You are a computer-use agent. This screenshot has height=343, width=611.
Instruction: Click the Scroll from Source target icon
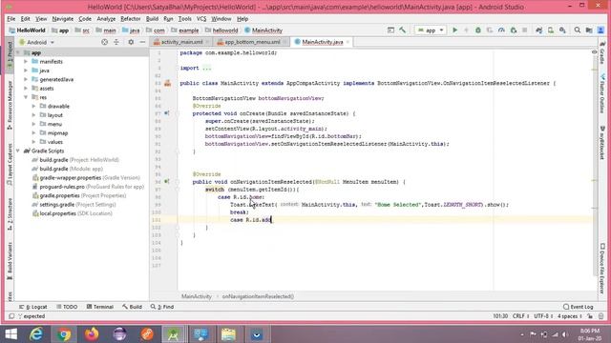[x=104, y=42]
